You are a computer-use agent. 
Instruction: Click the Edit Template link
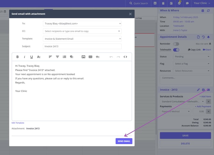click(18, 123)
